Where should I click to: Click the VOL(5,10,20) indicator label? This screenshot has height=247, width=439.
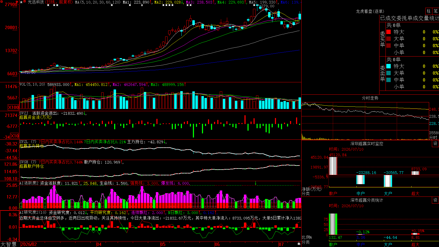[x=32, y=85]
